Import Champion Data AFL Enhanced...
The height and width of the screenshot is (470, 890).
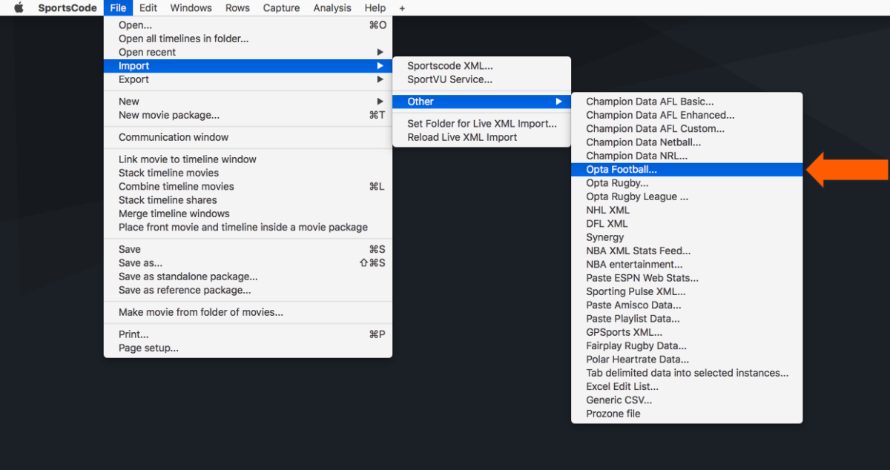(687, 115)
